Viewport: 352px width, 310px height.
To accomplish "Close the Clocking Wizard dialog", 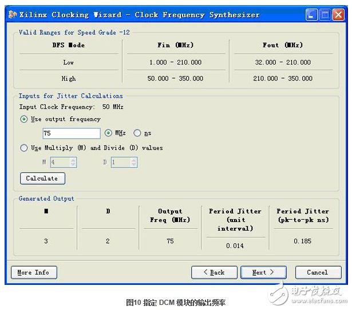I will tap(338, 15).
